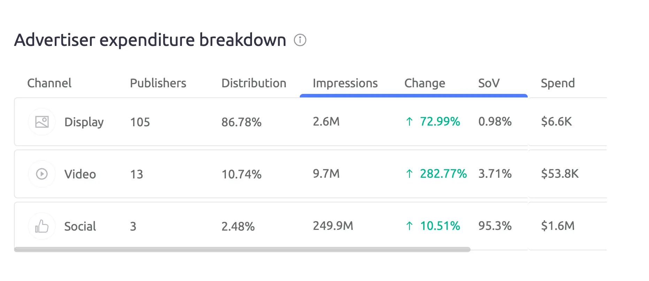Click the green up arrow beside 72.99%

pos(410,121)
